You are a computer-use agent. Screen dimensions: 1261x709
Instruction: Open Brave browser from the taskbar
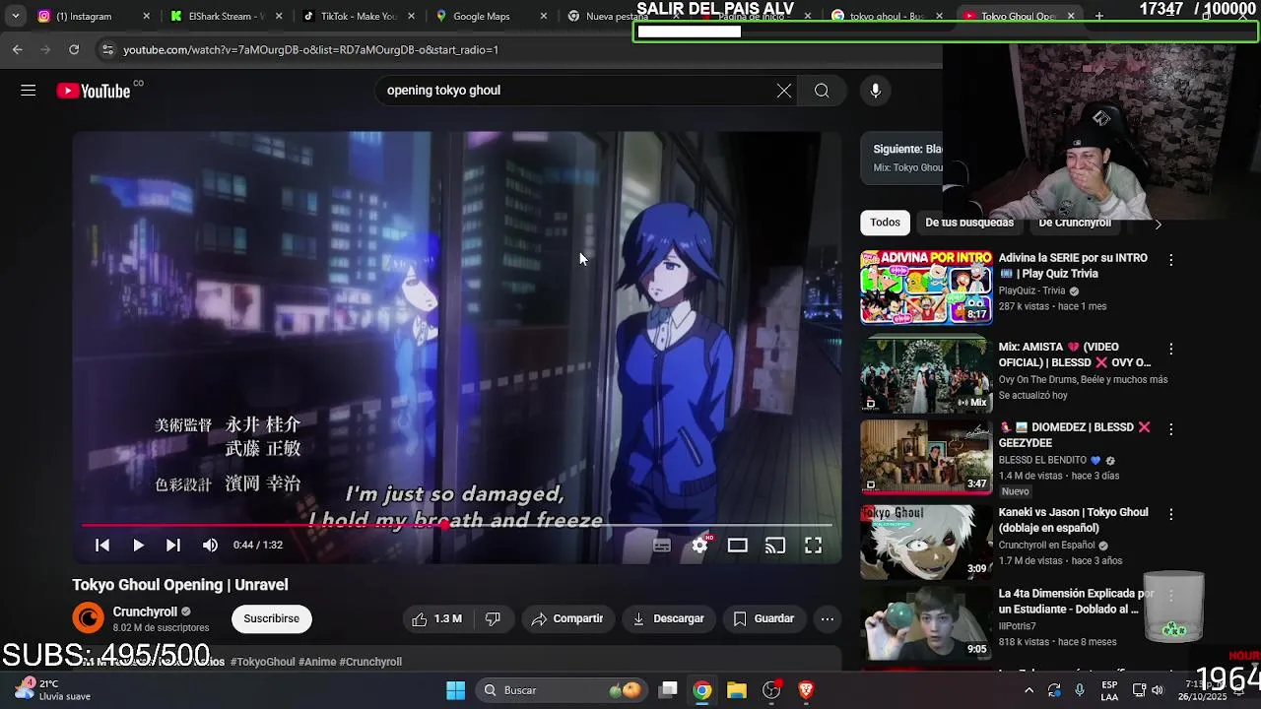pyautogui.click(x=806, y=690)
